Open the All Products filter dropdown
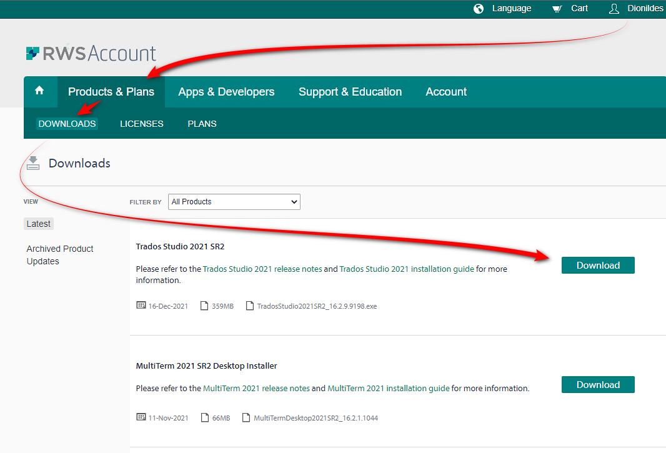 234,202
